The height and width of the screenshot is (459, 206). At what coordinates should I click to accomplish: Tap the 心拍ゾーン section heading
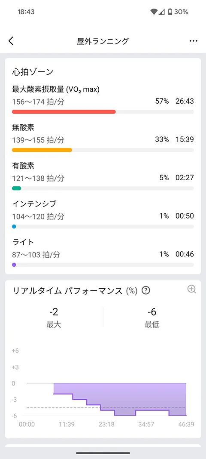point(33,72)
